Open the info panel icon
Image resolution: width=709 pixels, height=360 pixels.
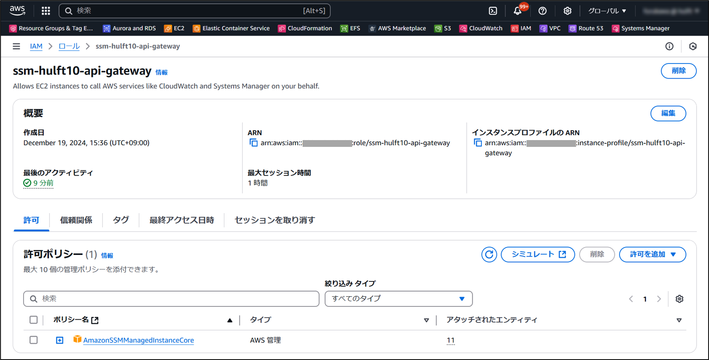[x=669, y=46]
